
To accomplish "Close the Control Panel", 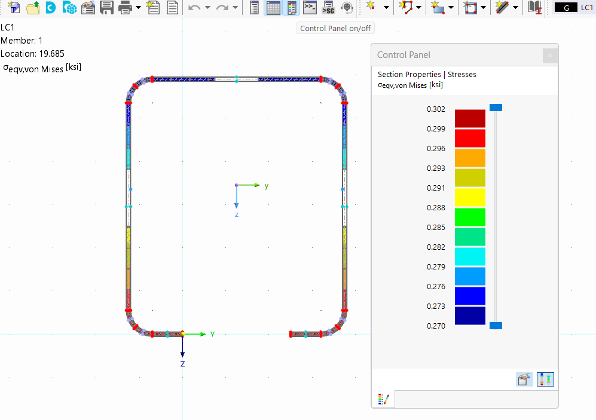I will click(x=550, y=56).
